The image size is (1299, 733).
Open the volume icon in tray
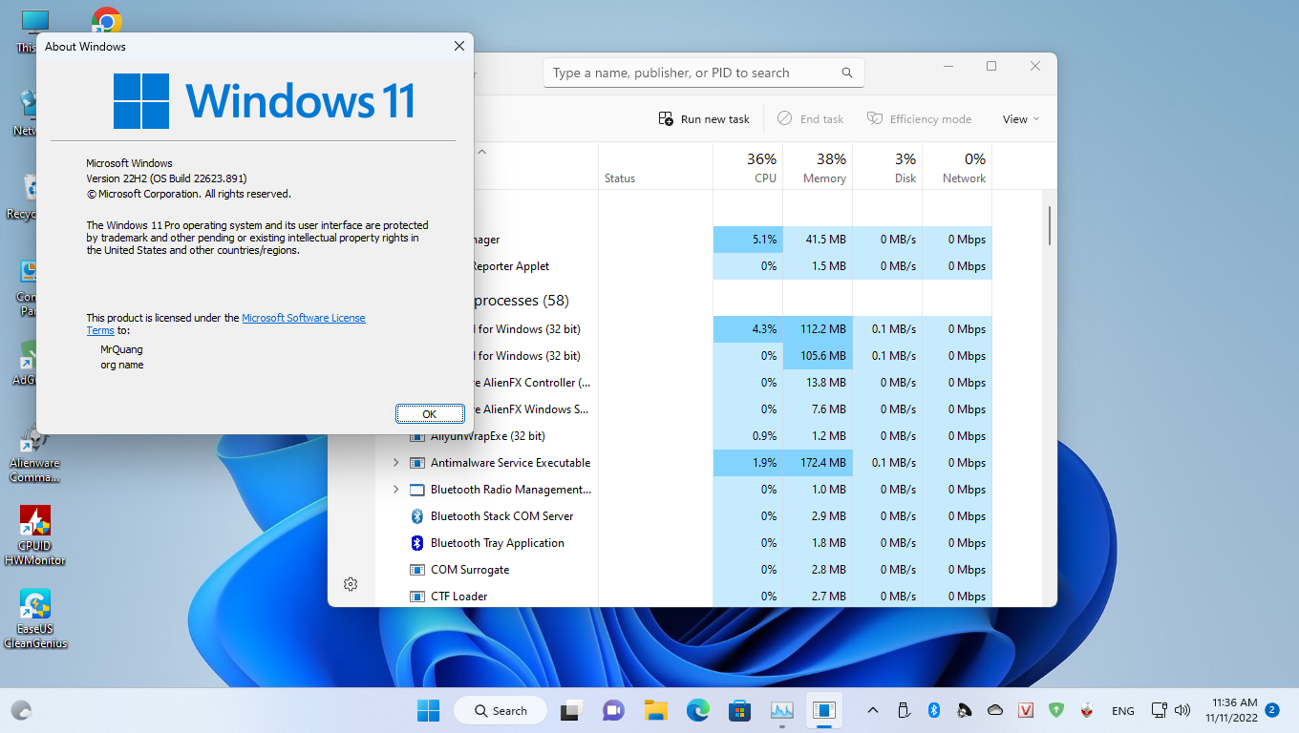pos(1182,711)
